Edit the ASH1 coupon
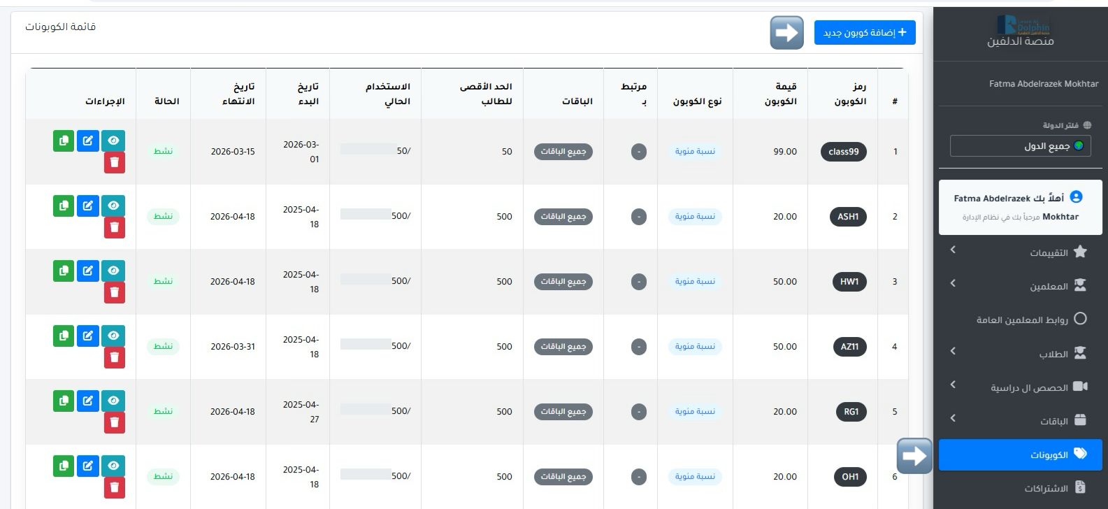The height and width of the screenshot is (509, 1108). (88, 206)
